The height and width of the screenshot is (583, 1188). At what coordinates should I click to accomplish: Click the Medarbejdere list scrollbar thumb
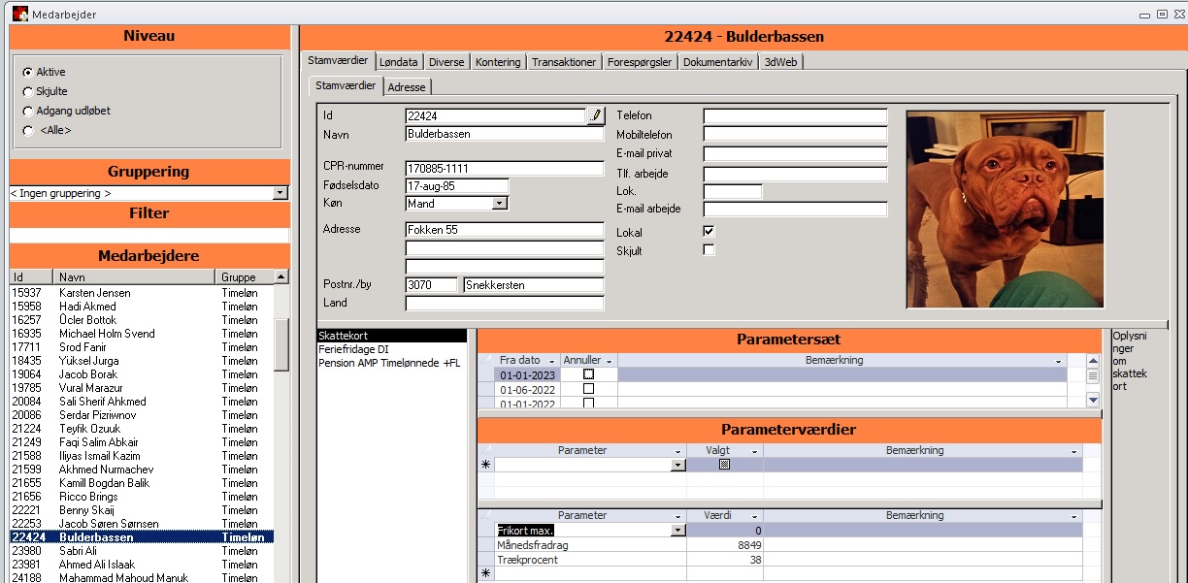(x=281, y=344)
